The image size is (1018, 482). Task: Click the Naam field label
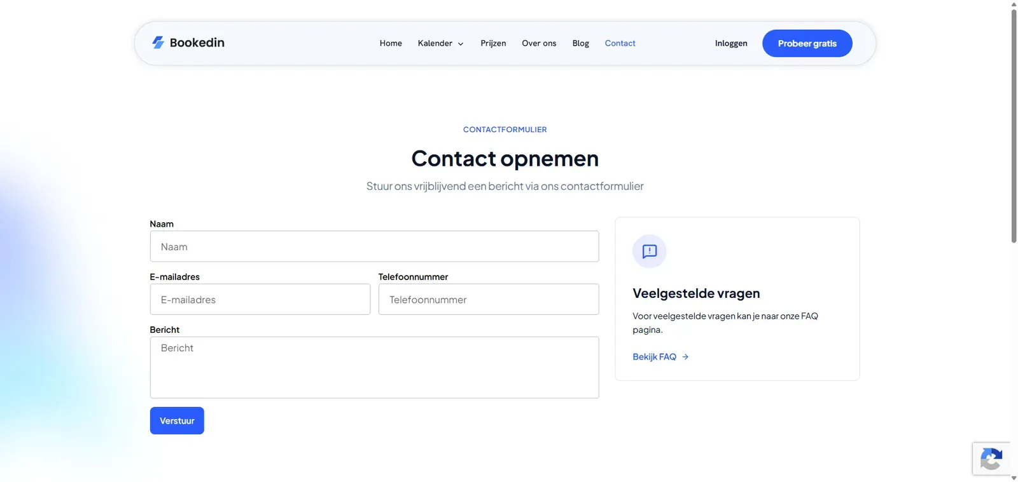coord(162,224)
